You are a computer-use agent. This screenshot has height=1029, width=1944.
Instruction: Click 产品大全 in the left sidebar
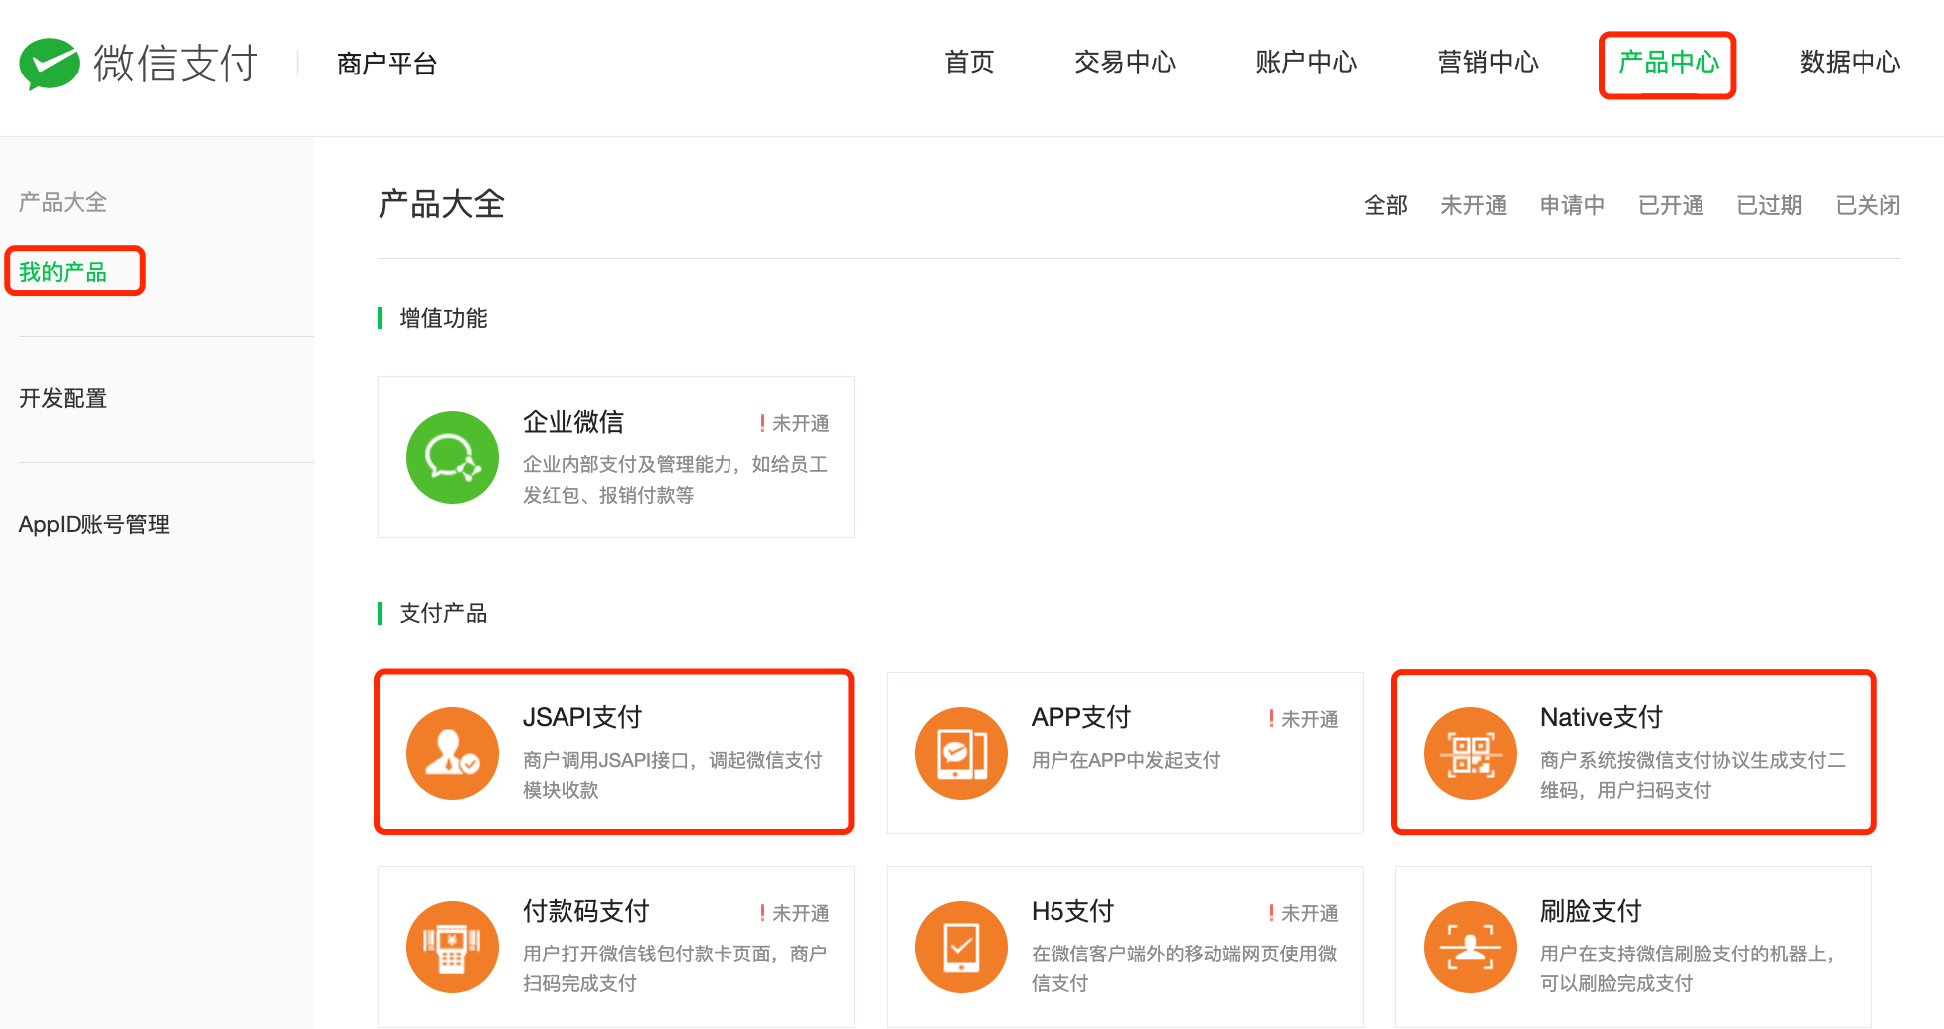[63, 203]
